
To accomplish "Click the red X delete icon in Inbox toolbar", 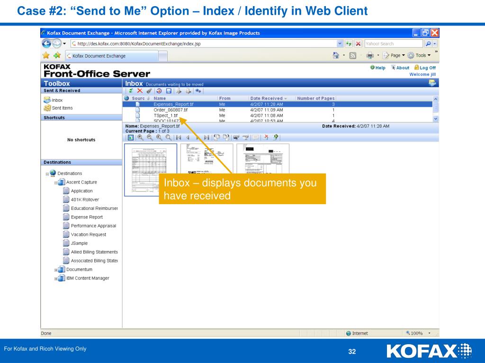I will 140,91.
